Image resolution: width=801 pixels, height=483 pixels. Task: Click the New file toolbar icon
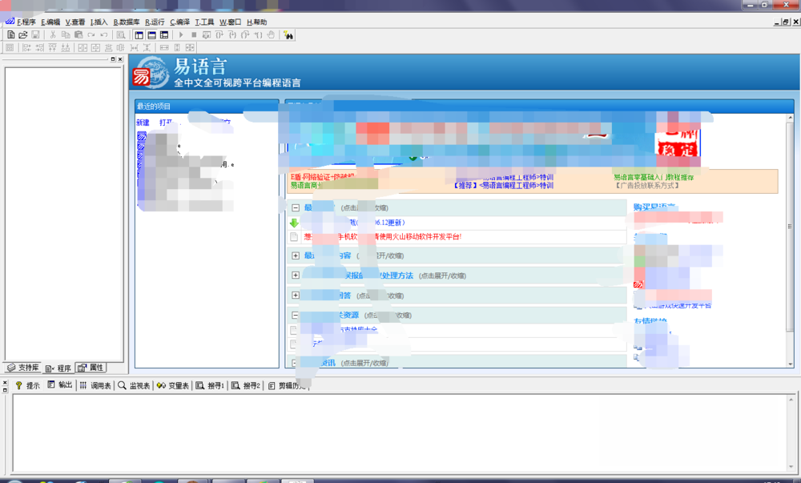[x=10, y=35]
